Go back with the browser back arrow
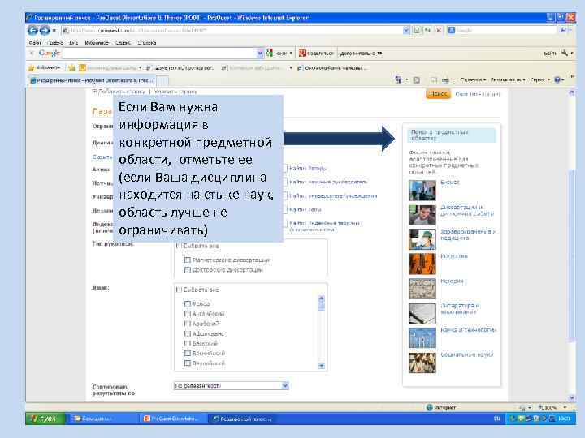Screen dimensions: 585x438 [x=32, y=30]
